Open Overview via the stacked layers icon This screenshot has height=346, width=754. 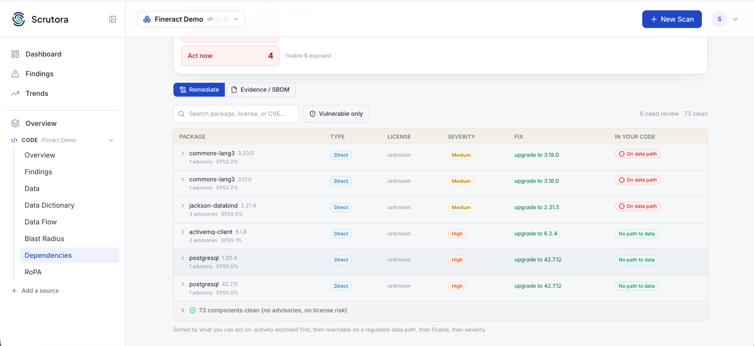pyautogui.click(x=15, y=123)
